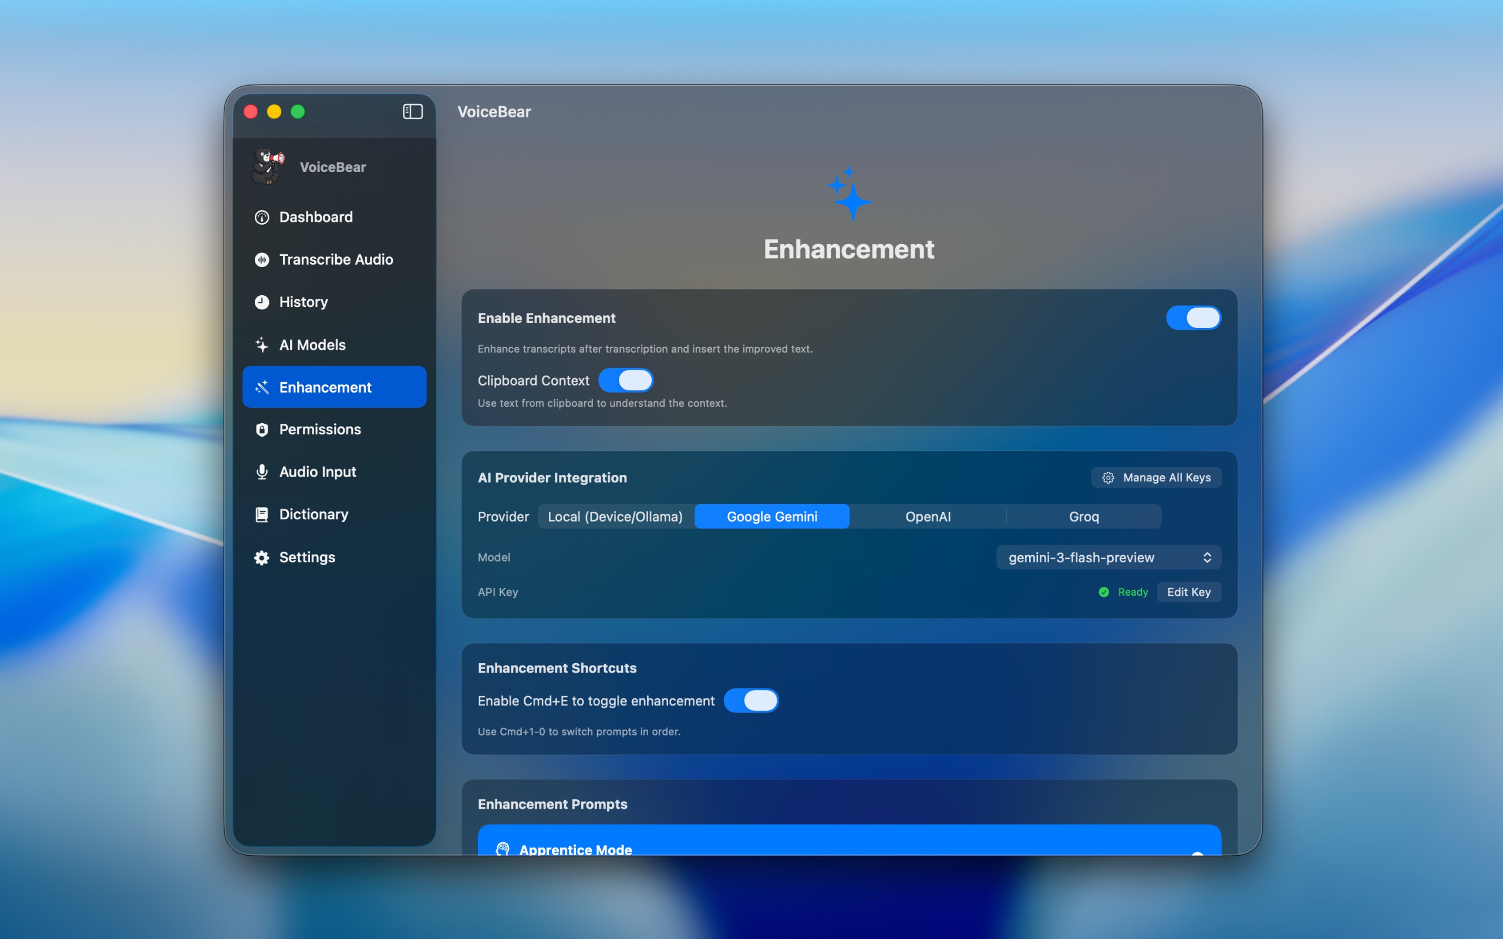Open the Settings page
The image size is (1503, 939).
click(335, 558)
